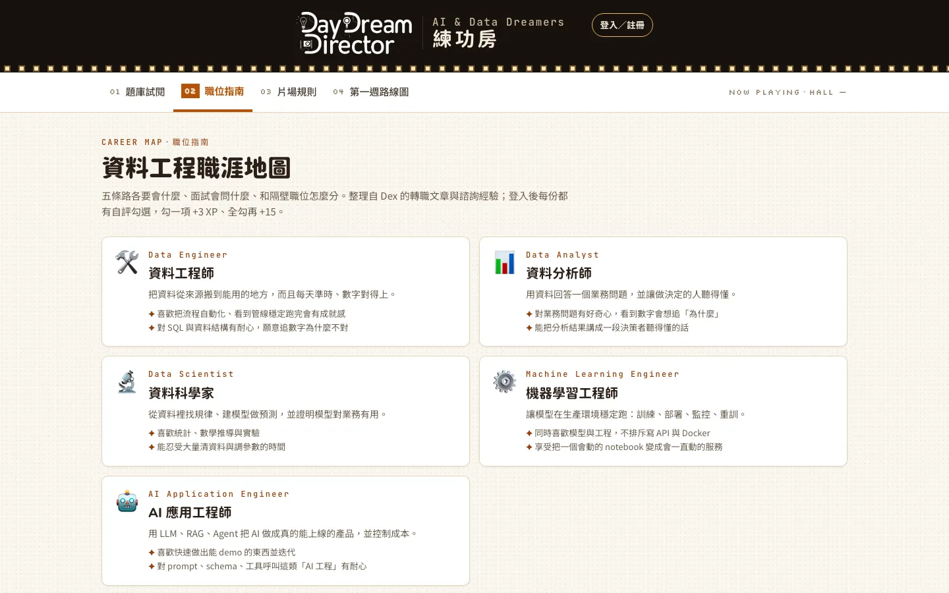This screenshot has width=949, height=593.
Task: Click the hammer and wrench icon
Action: coord(127,262)
